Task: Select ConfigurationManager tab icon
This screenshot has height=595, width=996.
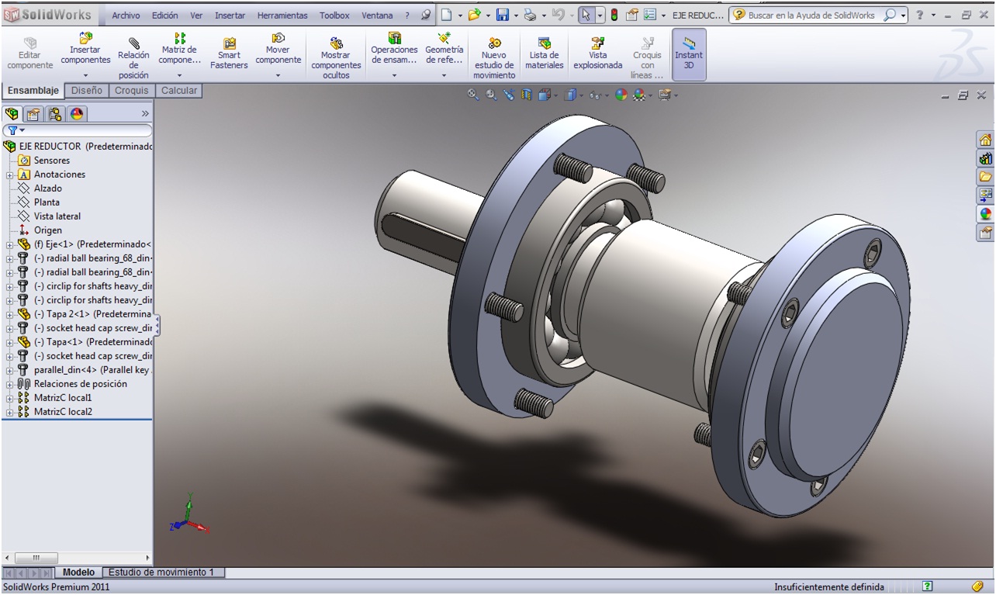Action: 55,114
